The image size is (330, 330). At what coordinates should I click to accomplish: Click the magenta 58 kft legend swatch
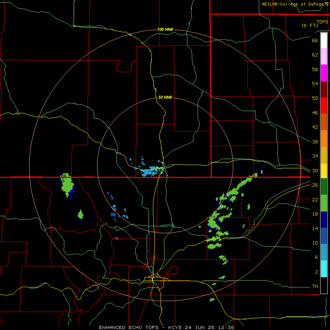(x=324, y=73)
